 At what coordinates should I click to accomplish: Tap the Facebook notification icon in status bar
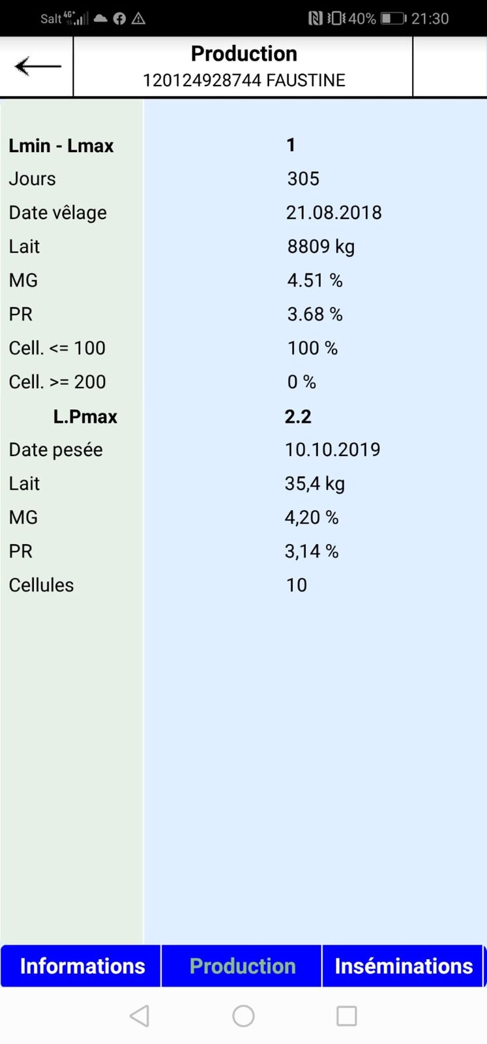point(119,18)
